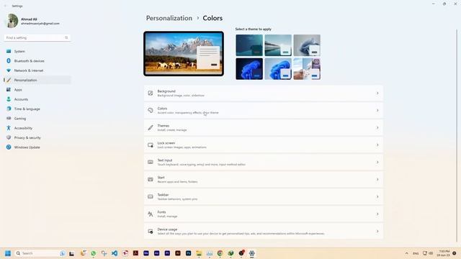Open WhatsApp from the taskbar
This screenshot has width=461, height=259.
pos(94,253)
